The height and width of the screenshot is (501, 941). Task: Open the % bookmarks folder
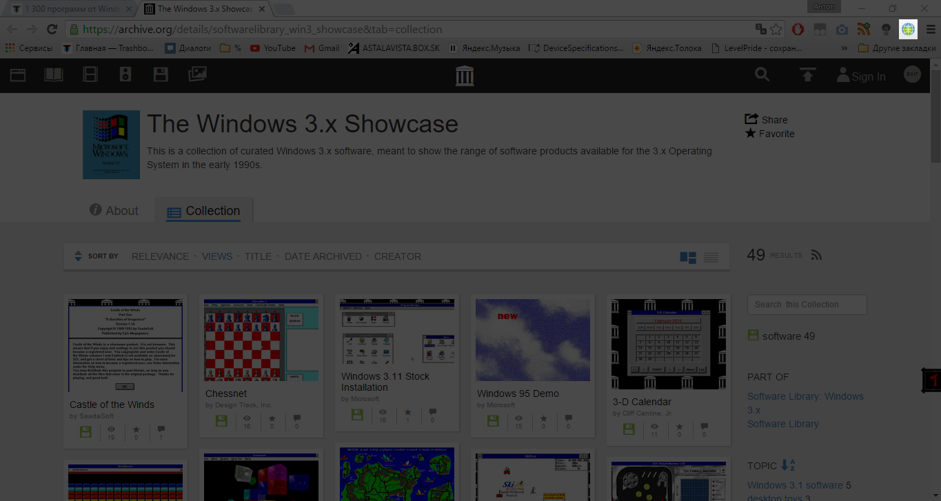(x=231, y=48)
